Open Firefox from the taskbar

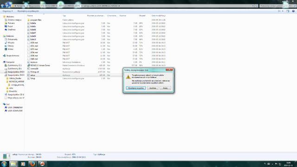pyautogui.click(x=32, y=164)
